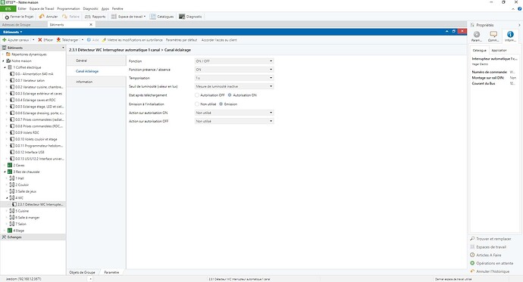
Task: Collapse the 1 Coffret électrique tree node
Action: [x=5, y=67]
